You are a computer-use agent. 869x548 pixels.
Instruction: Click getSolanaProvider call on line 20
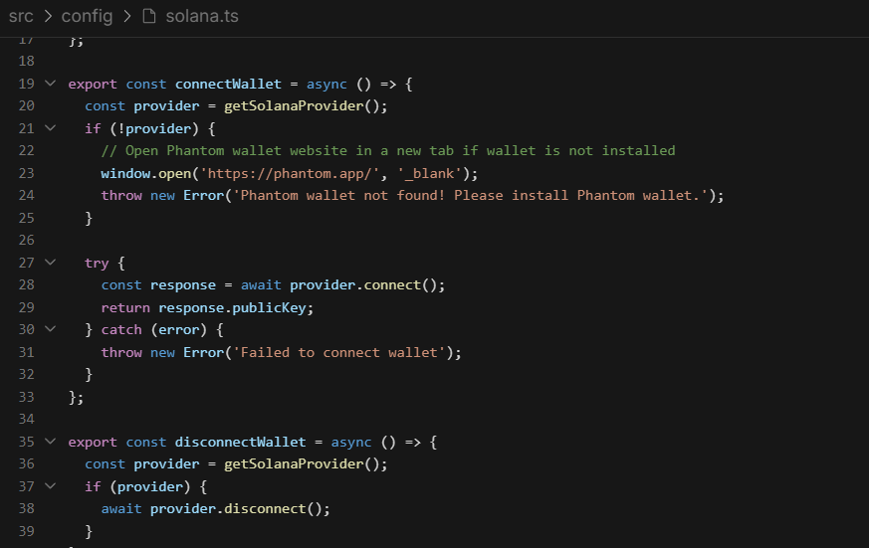(x=294, y=106)
